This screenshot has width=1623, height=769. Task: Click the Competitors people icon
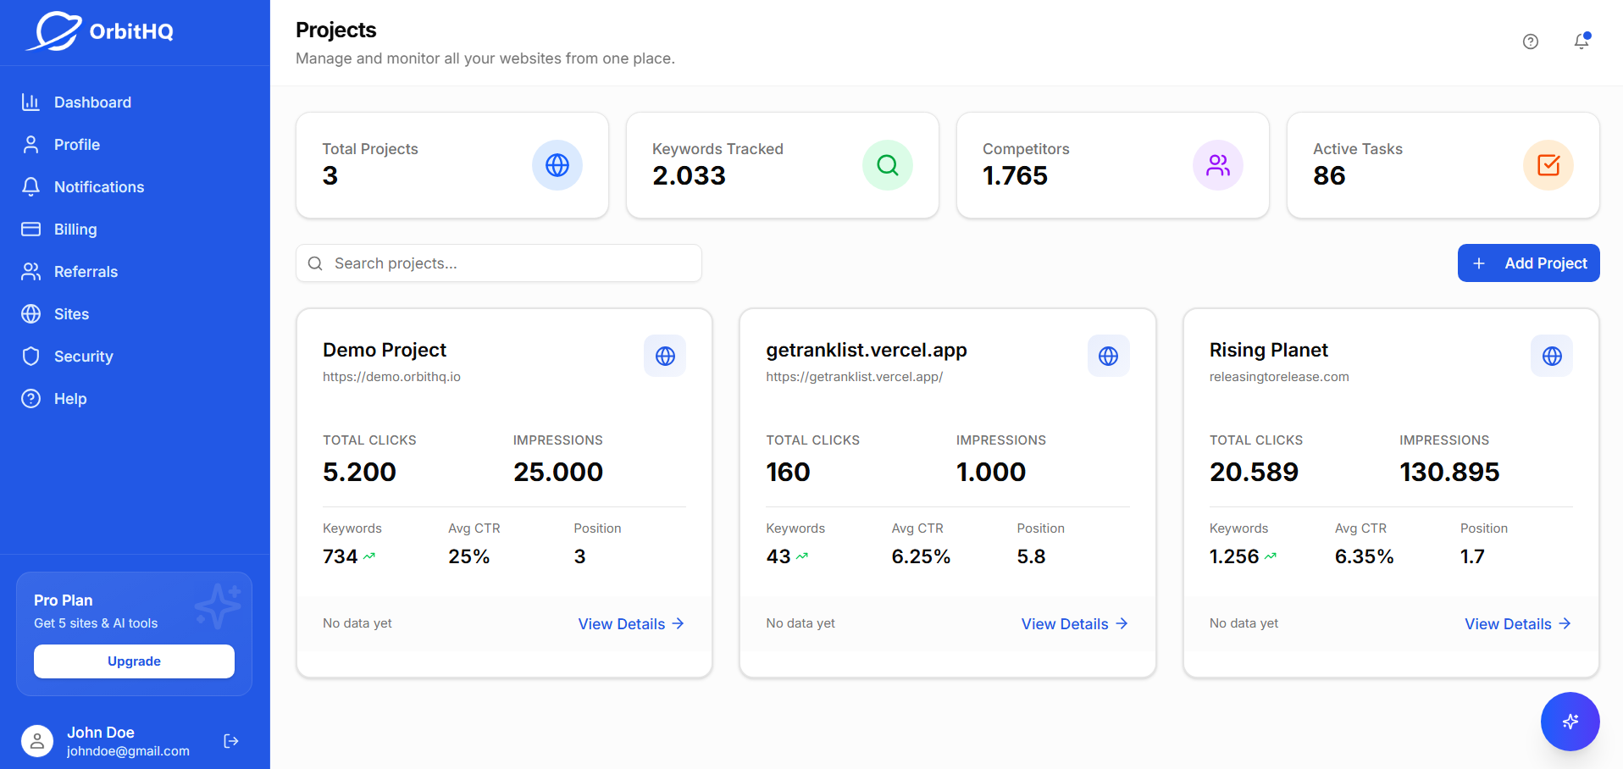click(x=1218, y=165)
